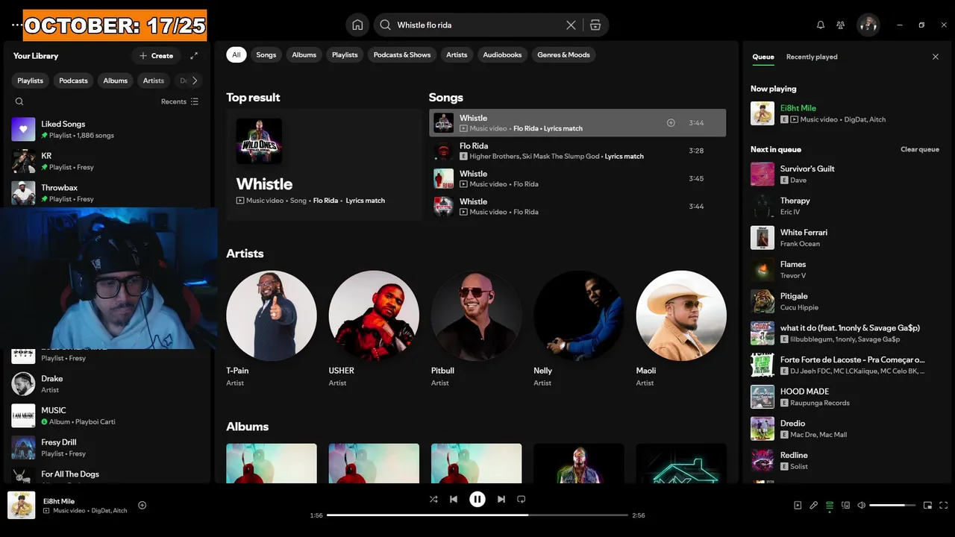Open T-Pain artist profile
The image size is (955, 537).
pyautogui.click(x=272, y=328)
